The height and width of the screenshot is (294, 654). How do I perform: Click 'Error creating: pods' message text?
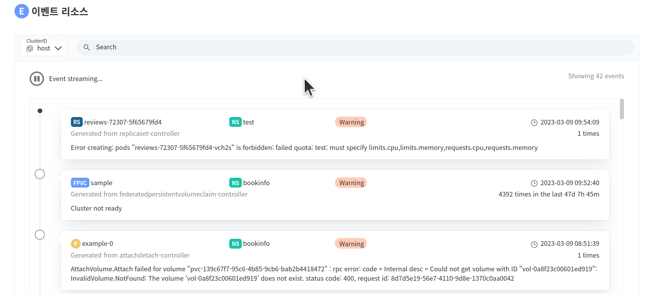pos(304,148)
